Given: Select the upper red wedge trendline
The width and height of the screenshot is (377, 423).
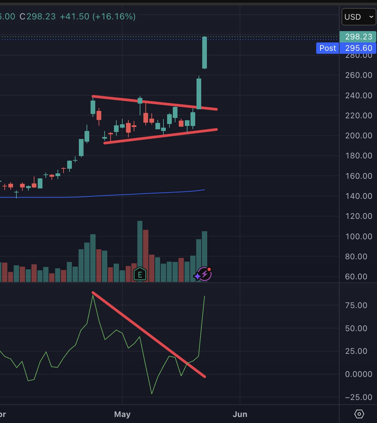Looking at the screenshot, I should [x=155, y=103].
